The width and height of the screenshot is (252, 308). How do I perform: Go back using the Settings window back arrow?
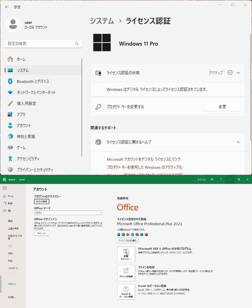(x=7, y=7)
